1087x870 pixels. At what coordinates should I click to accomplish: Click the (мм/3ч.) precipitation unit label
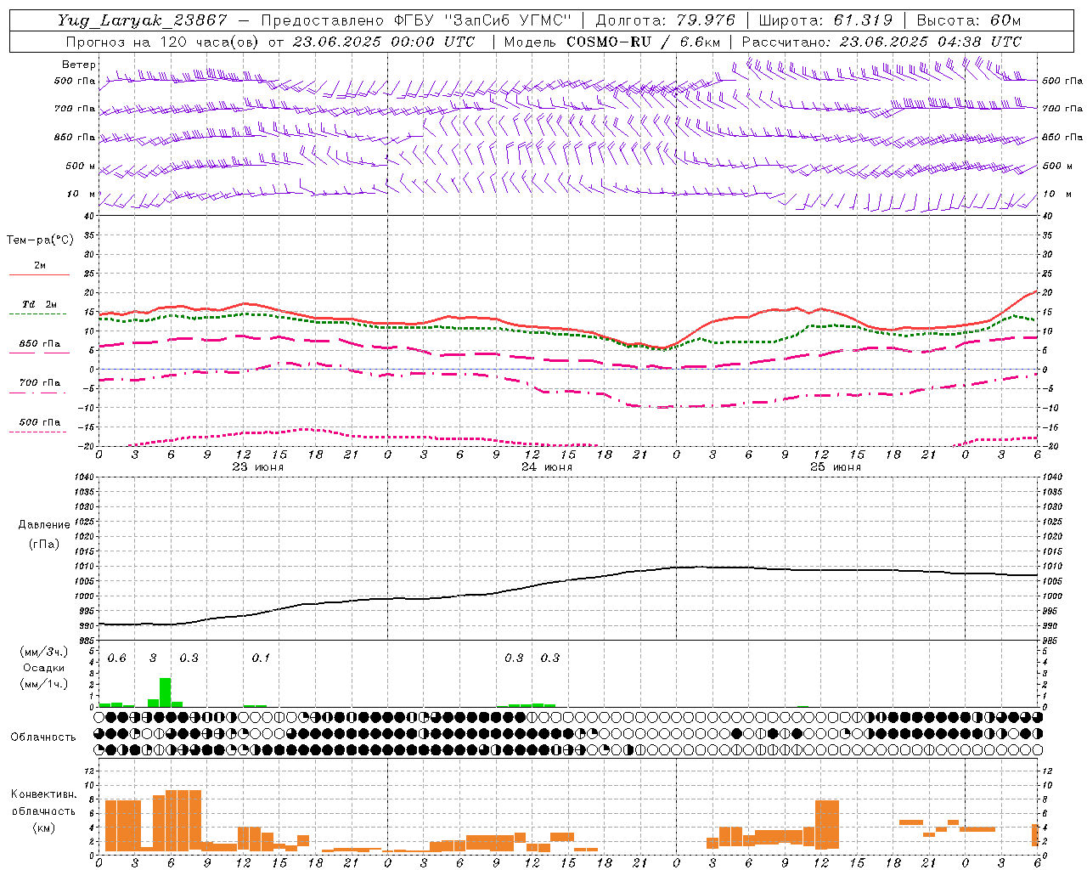coord(43,652)
